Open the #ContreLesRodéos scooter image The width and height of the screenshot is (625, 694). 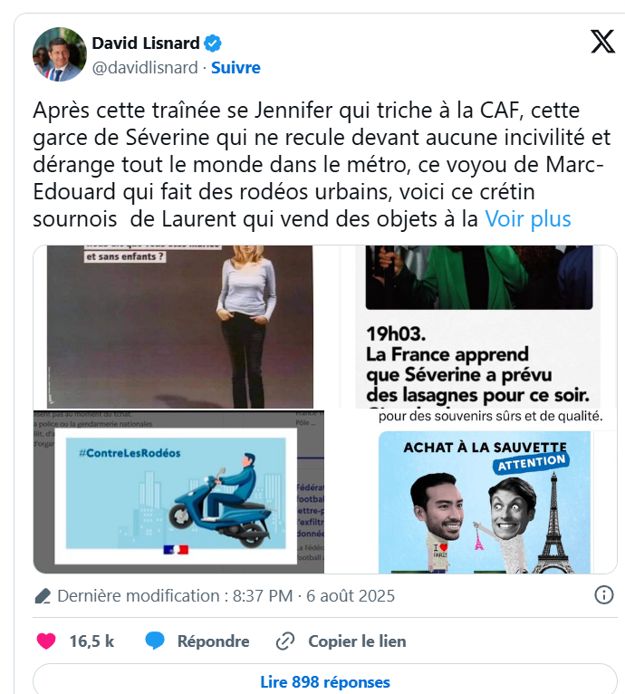(178, 492)
